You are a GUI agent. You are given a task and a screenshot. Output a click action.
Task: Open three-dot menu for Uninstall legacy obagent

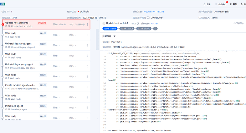click(87, 45)
